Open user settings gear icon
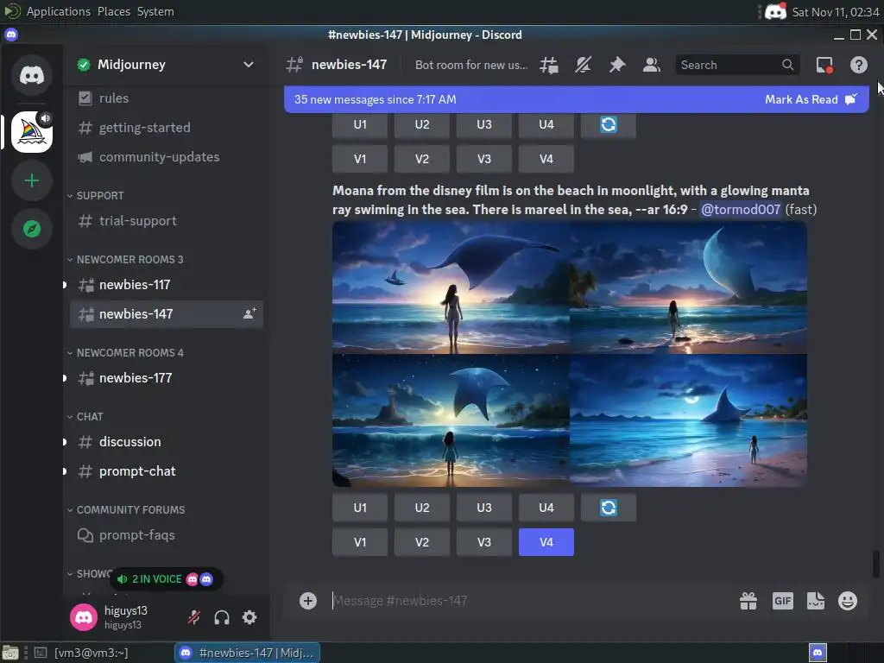Screen dimensions: 884x663 pyautogui.click(x=249, y=617)
